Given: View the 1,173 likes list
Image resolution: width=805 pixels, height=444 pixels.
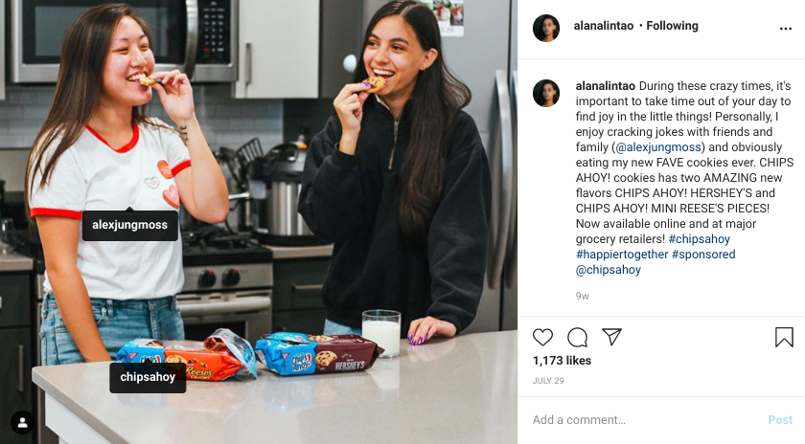Looking at the screenshot, I should (x=562, y=361).
